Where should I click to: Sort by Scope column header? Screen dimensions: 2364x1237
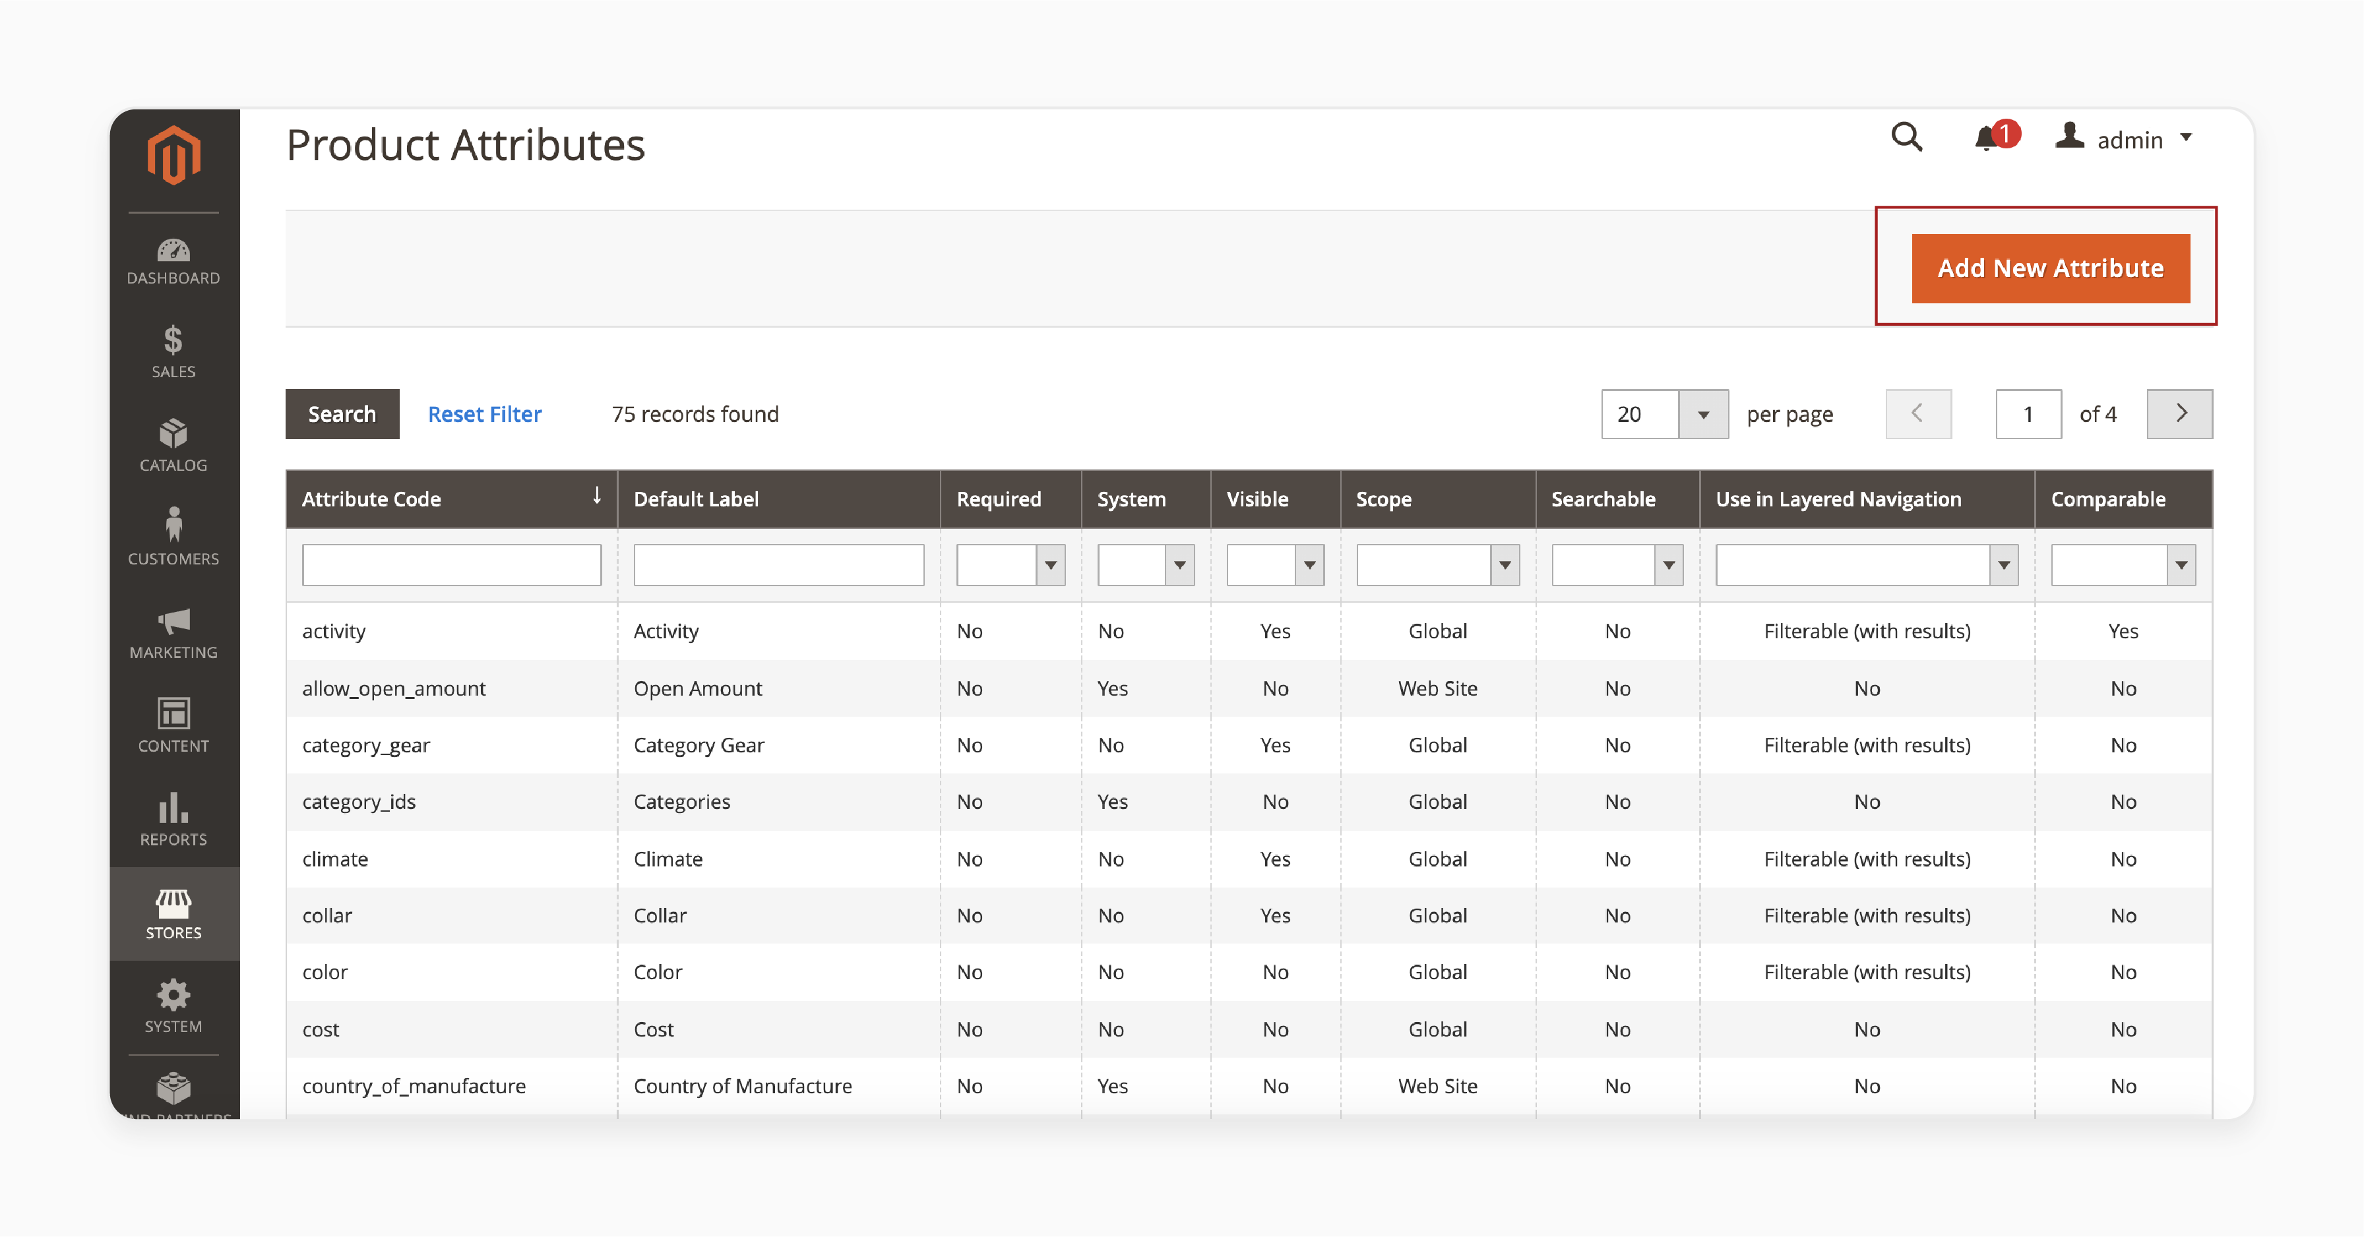click(1438, 499)
